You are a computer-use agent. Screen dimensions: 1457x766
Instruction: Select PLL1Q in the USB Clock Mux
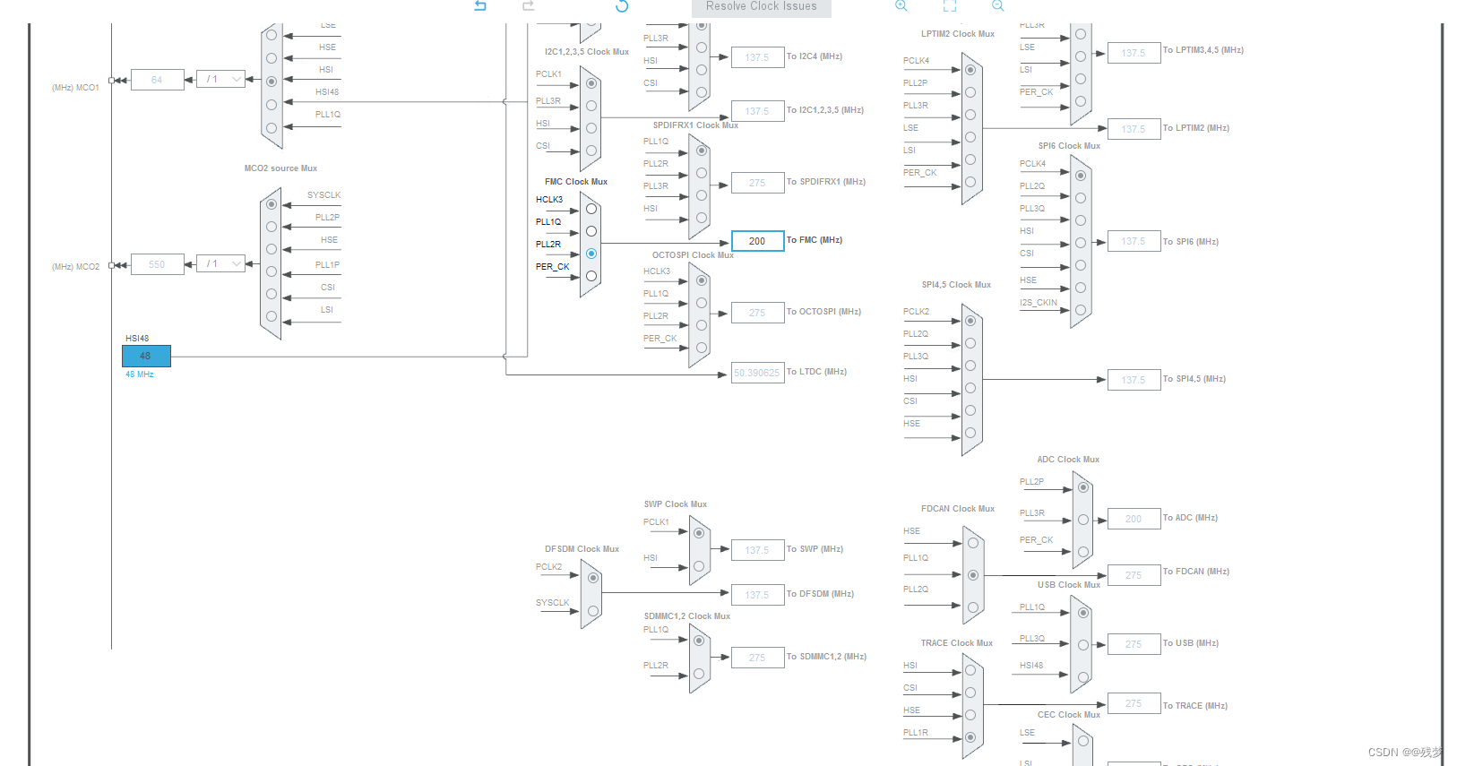point(1083,613)
